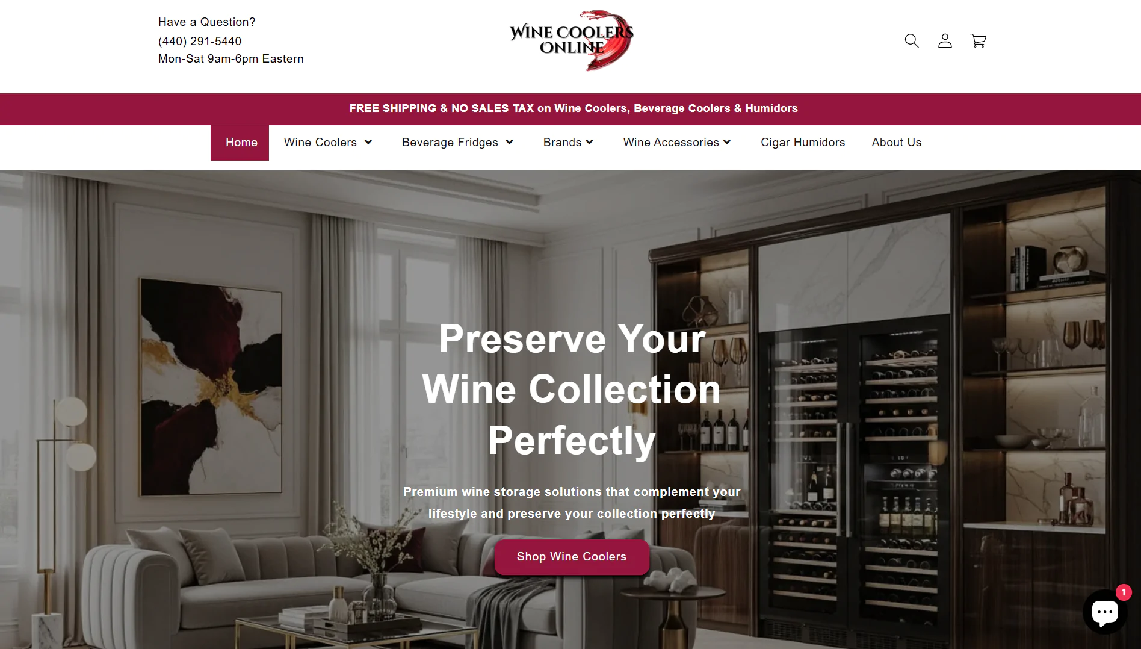1141x649 pixels.
Task: Open the Cigar Humidors menu item
Action: click(x=803, y=143)
